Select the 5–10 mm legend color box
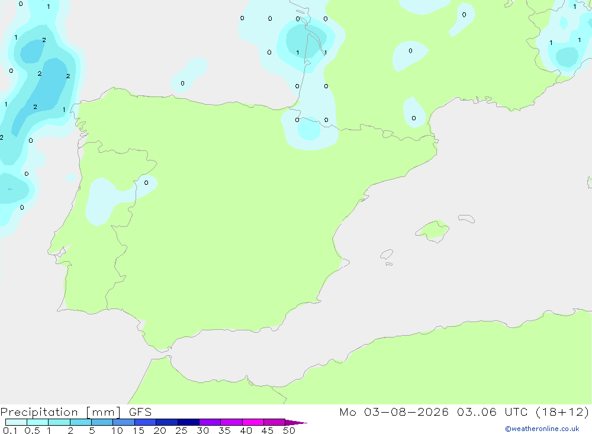The height and width of the screenshot is (434, 592). (102, 422)
